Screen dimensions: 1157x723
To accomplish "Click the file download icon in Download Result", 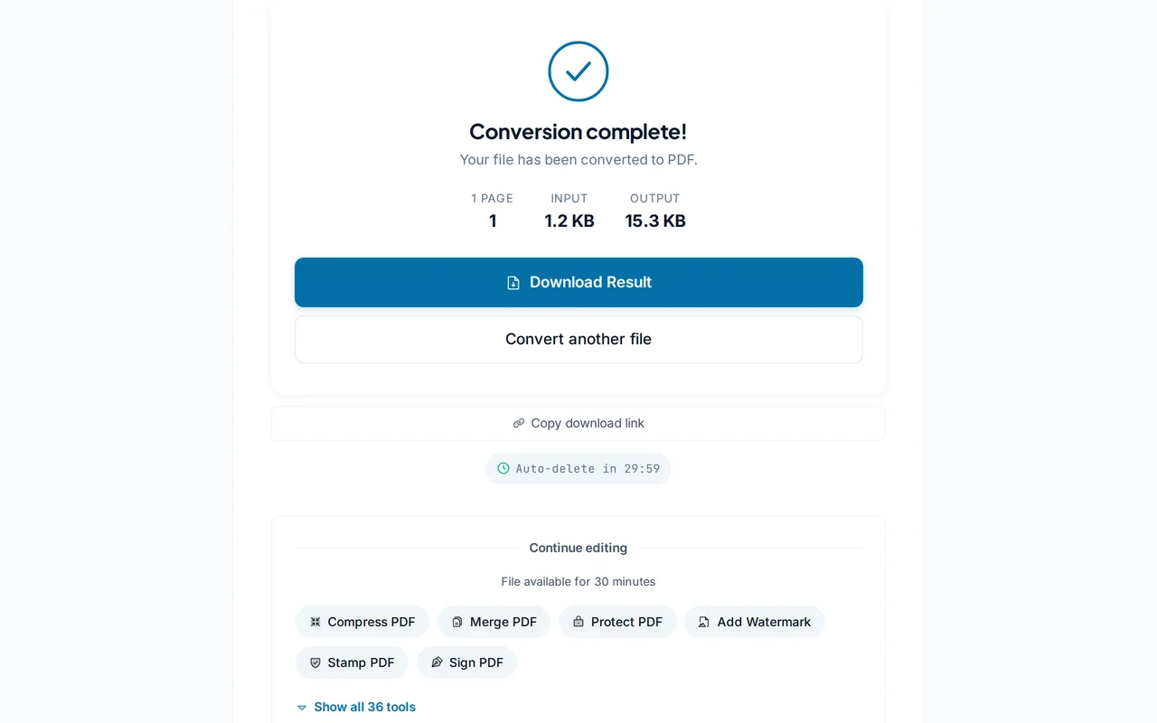I will [513, 283].
